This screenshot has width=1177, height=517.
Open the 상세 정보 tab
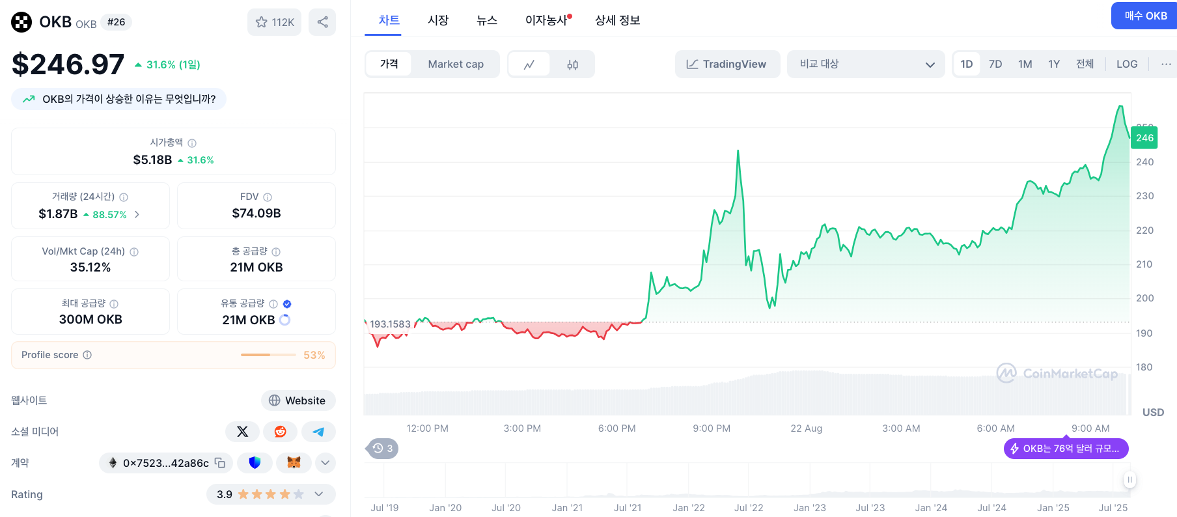pyautogui.click(x=618, y=20)
